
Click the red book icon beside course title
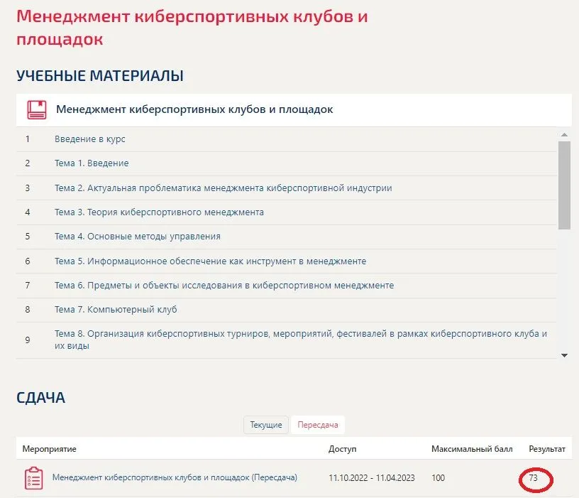point(37,109)
